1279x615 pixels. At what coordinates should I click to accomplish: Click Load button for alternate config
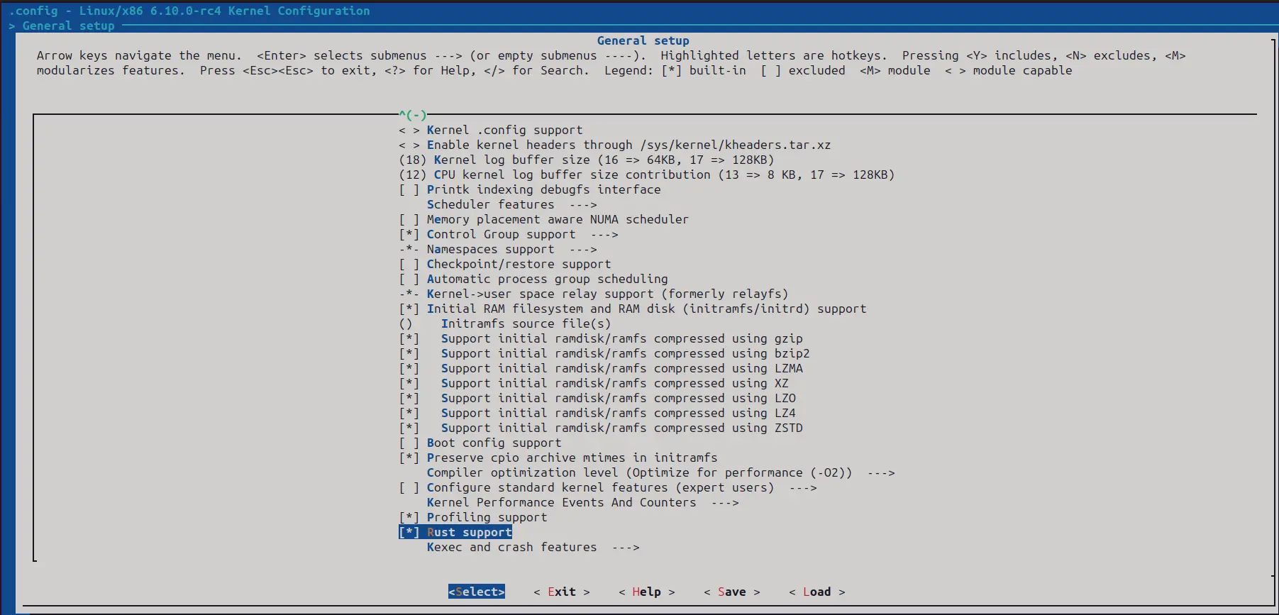pos(817,592)
